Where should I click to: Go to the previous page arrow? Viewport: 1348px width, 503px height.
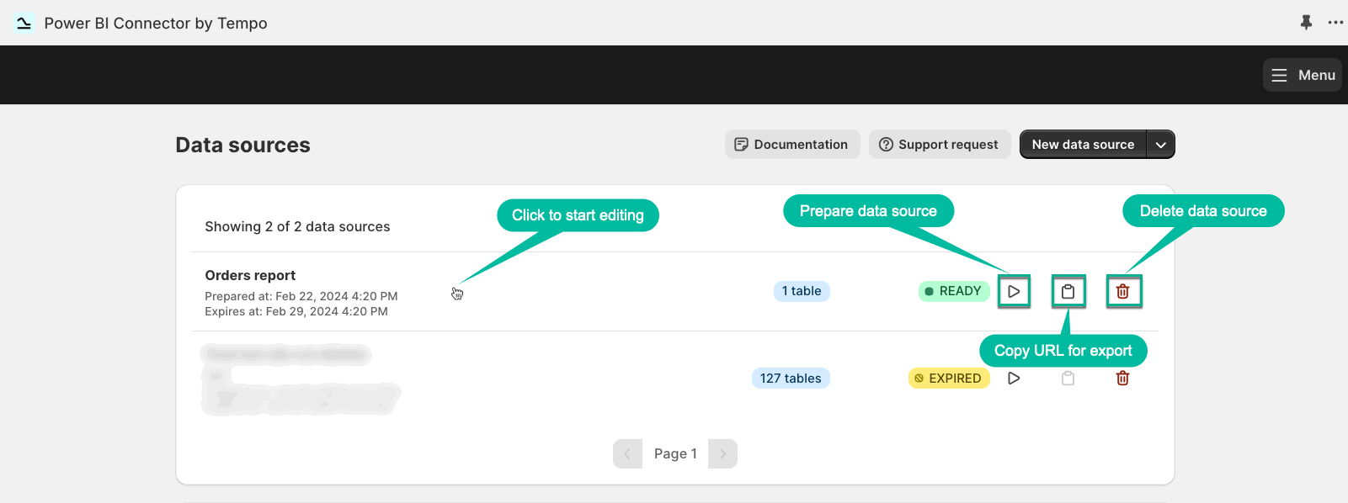pyautogui.click(x=627, y=453)
